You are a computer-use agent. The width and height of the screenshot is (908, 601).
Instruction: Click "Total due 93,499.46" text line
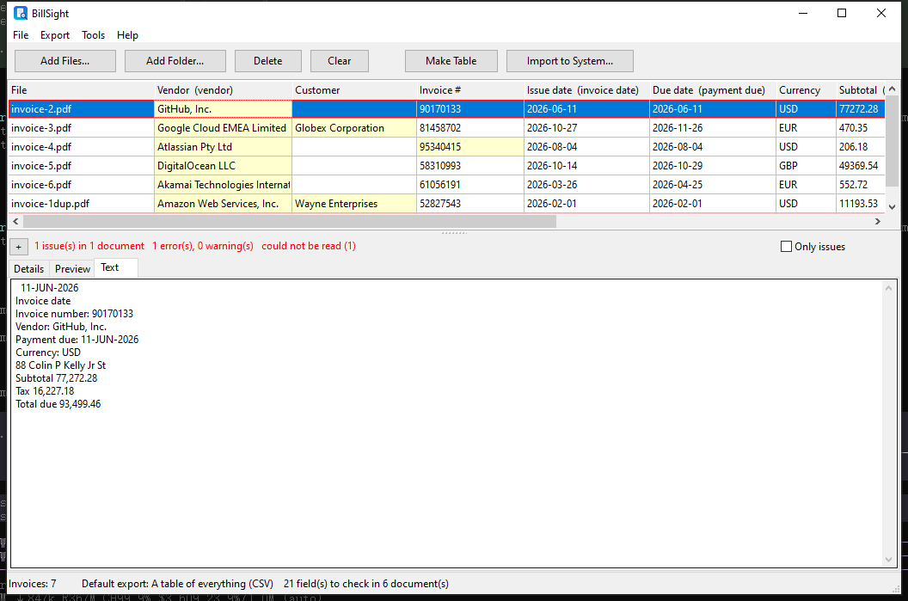(x=58, y=404)
